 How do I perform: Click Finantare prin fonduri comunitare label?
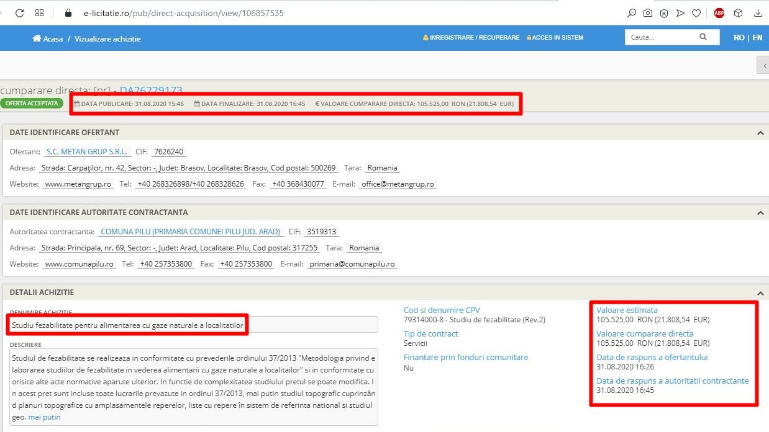(466, 357)
